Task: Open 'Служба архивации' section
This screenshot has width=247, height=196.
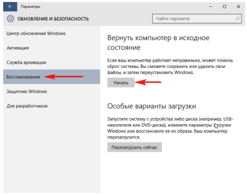Action: click(52, 62)
